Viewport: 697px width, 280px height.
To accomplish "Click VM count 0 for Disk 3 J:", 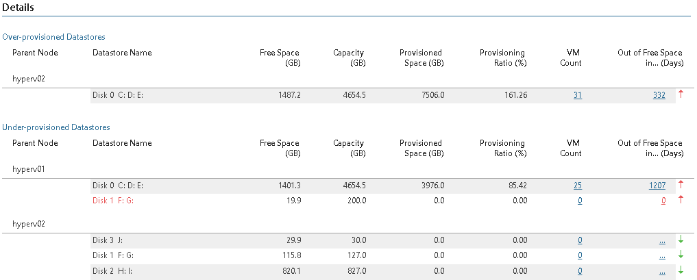I will click(579, 240).
